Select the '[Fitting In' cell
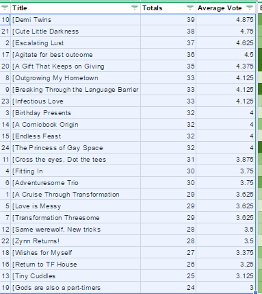The height and width of the screenshot is (294, 262). coord(76,171)
